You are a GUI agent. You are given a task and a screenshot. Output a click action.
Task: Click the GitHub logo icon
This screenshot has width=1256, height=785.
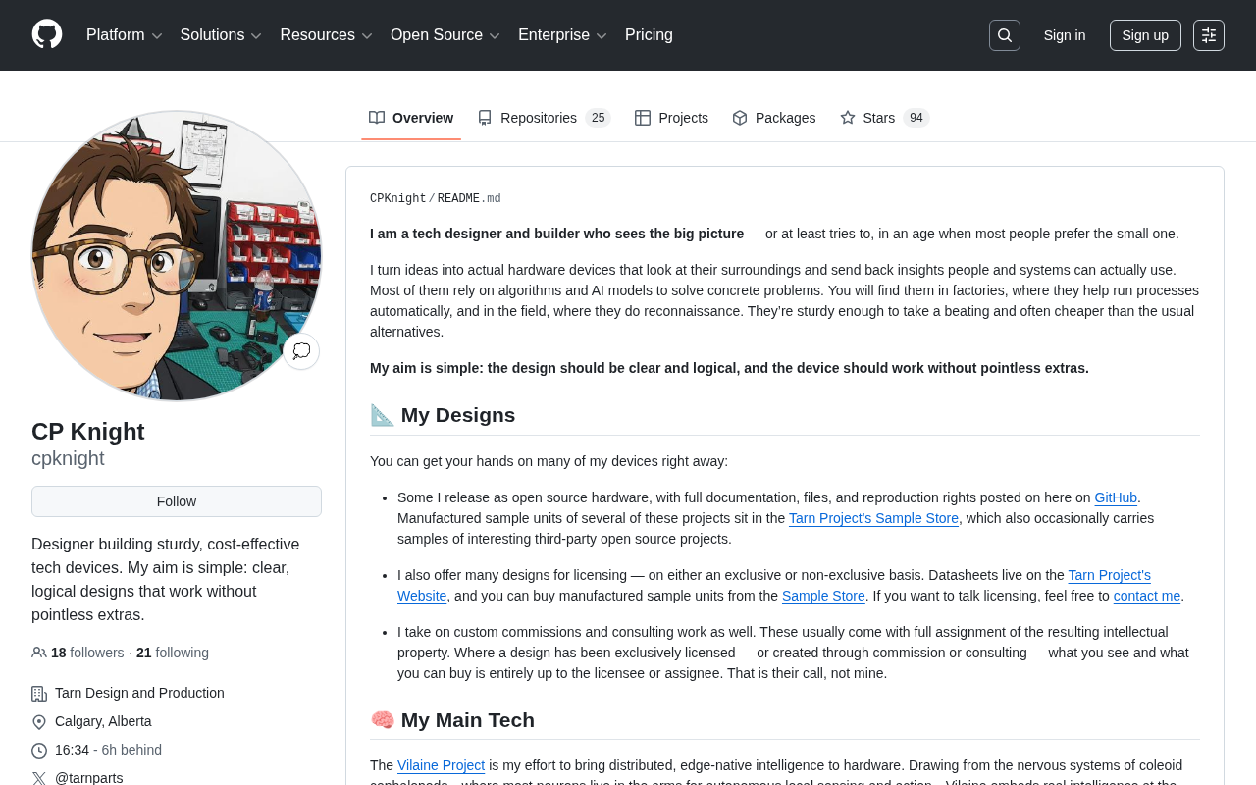tap(47, 34)
